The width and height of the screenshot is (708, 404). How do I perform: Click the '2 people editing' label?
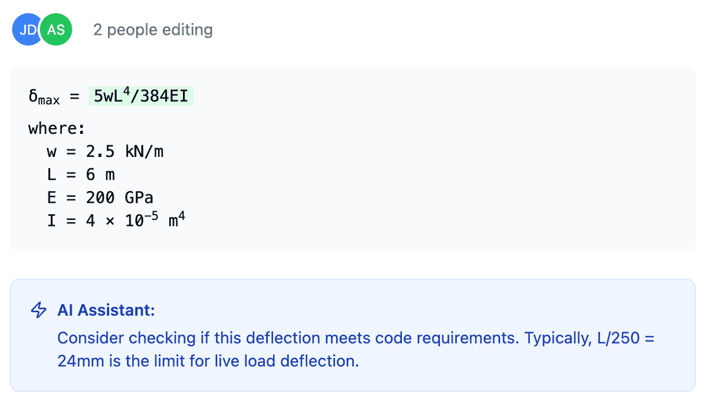[153, 29]
